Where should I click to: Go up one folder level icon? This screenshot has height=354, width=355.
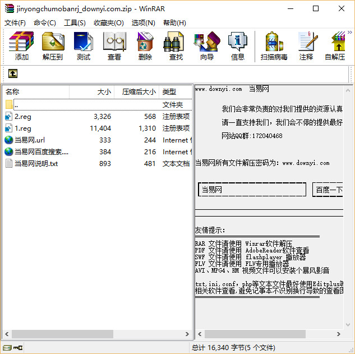pos(13,73)
